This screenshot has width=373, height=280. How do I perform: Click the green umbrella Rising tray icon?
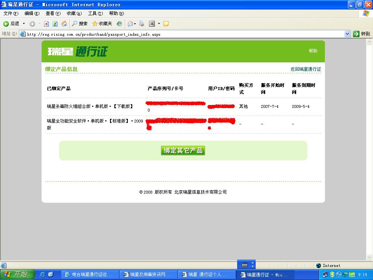tap(345, 275)
